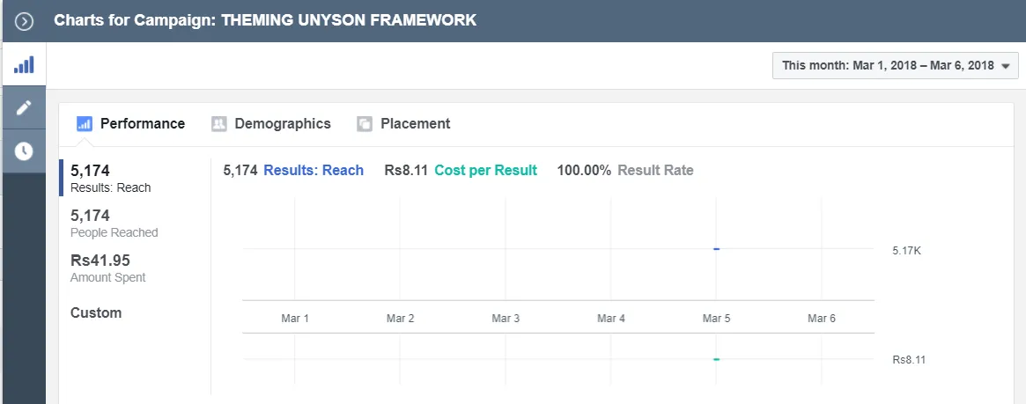Image resolution: width=1026 pixels, height=404 pixels.
Task: Click the blue reach data point on Mar 5
Action: click(x=717, y=249)
